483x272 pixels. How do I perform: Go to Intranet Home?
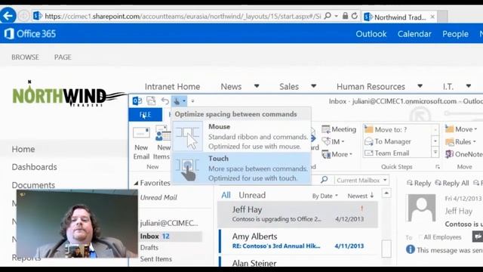pos(172,86)
